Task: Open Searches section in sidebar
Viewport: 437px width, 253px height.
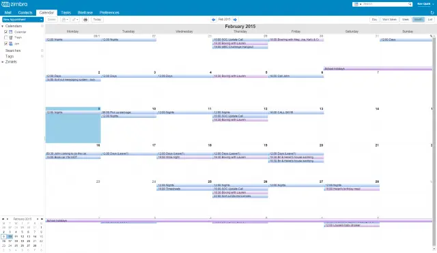Action: 13,50
